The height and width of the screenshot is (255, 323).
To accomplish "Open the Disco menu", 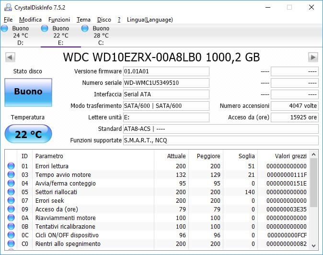I will coord(104,20).
